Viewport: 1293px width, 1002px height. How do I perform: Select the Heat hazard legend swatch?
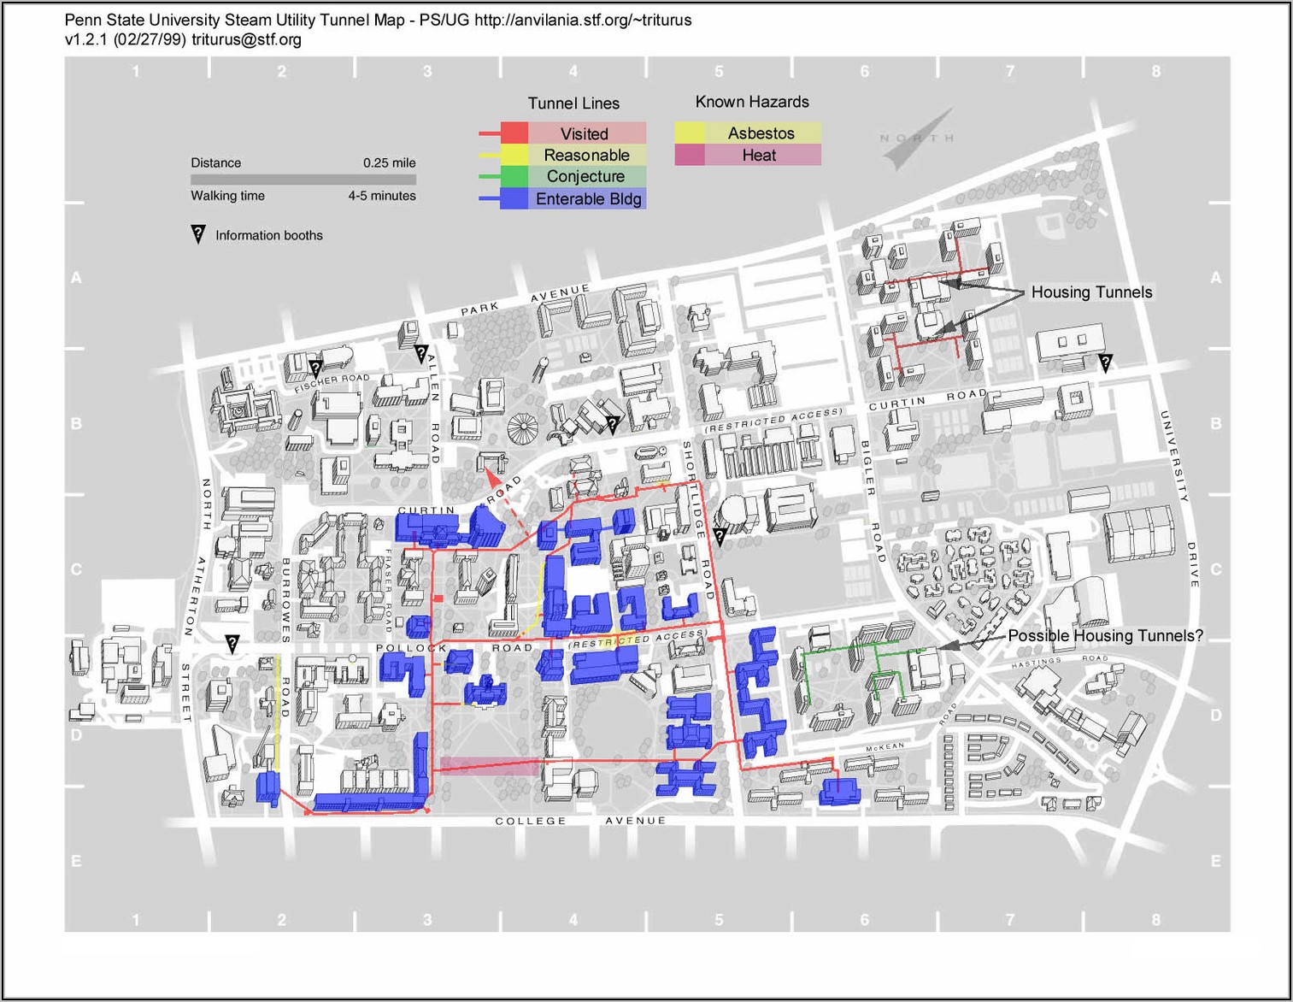(x=690, y=155)
